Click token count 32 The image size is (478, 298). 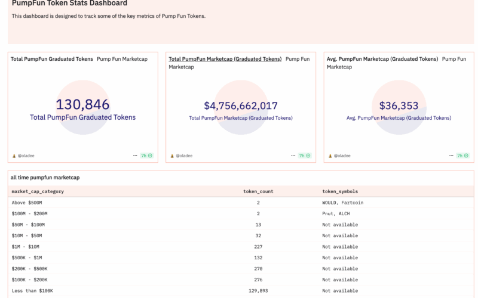point(258,235)
